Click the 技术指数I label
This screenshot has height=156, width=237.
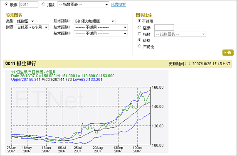(x=62, y=21)
